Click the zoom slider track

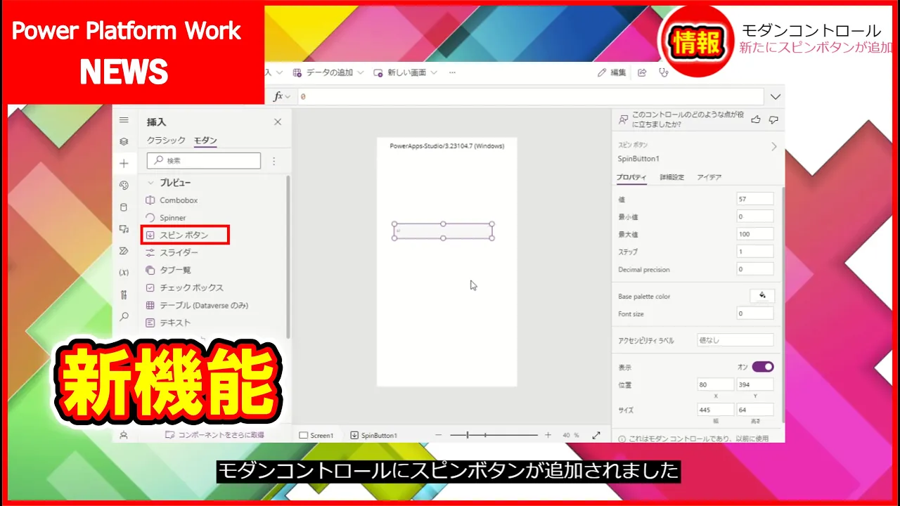pos(494,435)
